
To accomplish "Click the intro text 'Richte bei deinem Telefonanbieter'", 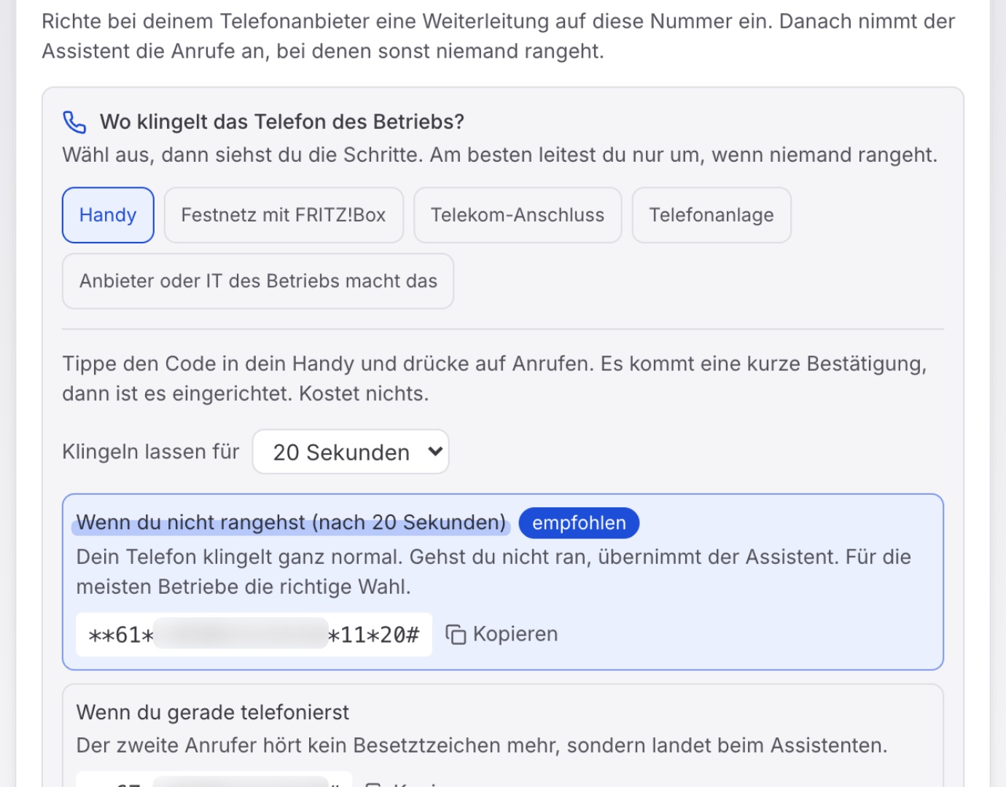I will point(206,21).
